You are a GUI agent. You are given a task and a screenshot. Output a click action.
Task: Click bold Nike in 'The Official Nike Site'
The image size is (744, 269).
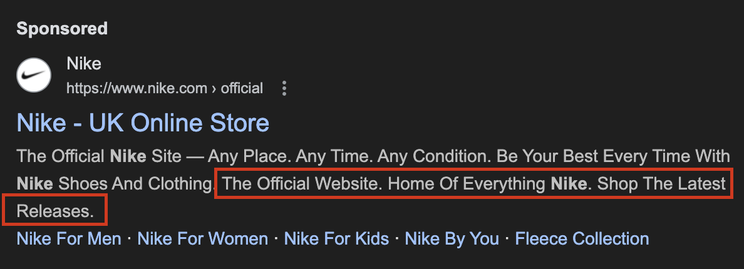(128, 156)
